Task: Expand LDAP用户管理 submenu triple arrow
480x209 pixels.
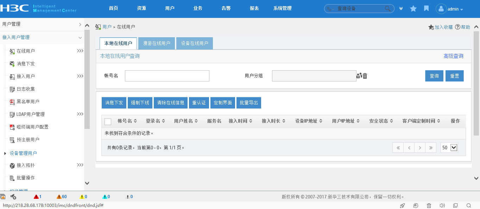Action: [x=80, y=114]
